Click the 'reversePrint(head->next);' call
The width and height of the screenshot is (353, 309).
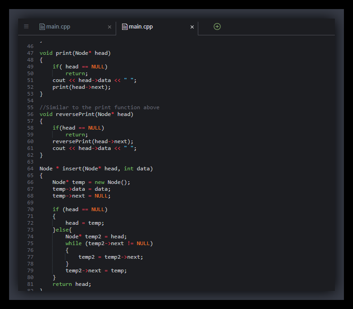pos(93,141)
